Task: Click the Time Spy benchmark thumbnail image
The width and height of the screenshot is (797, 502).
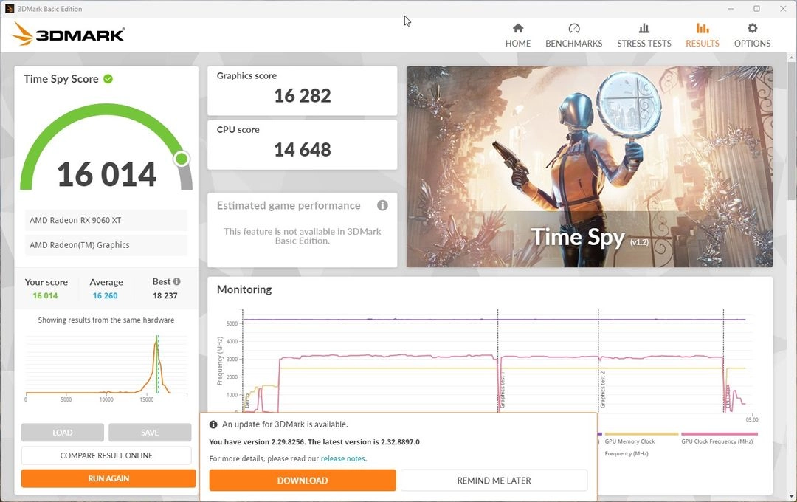Action: (x=590, y=166)
